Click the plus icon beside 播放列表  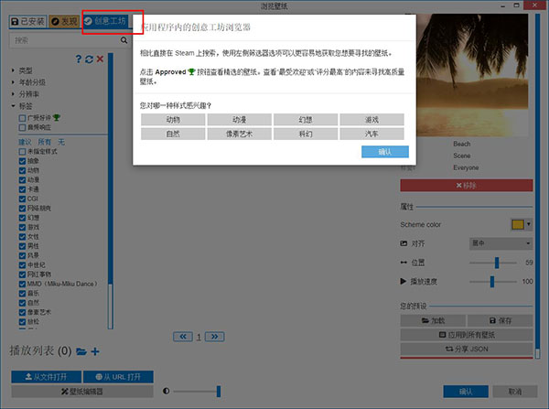click(x=95, y=351)
